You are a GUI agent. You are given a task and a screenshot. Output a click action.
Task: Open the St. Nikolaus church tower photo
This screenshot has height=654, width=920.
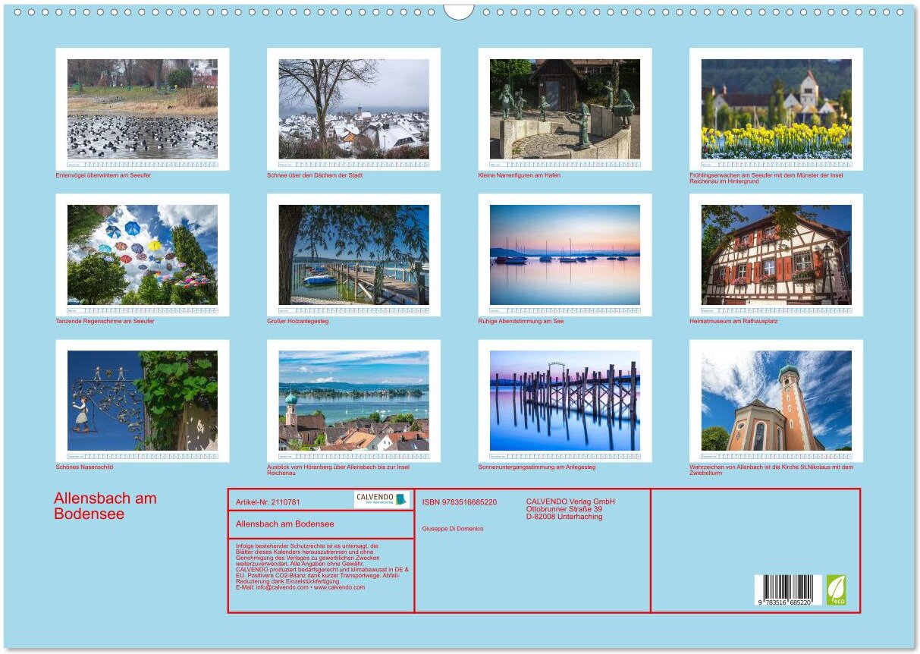[776, 400]
